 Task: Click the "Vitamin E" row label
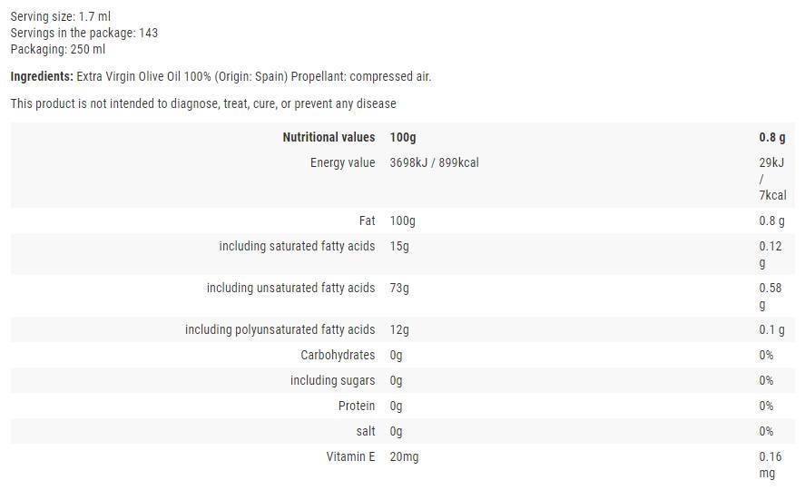pos(350,456)
